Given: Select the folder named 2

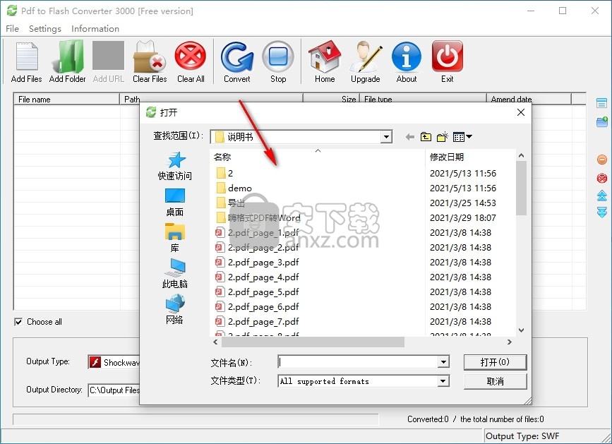Looking at the screenshot, I should [224, 173].
